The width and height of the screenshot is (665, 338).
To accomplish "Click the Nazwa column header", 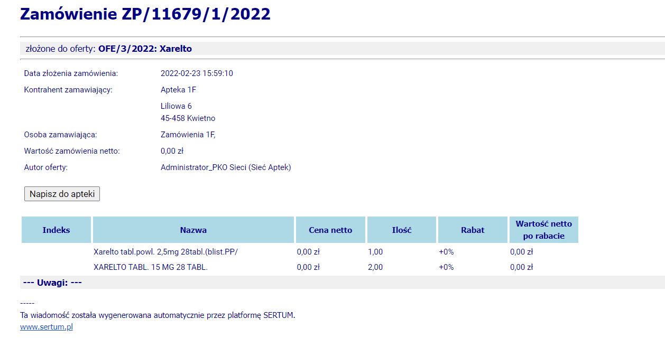I will 193,230.
